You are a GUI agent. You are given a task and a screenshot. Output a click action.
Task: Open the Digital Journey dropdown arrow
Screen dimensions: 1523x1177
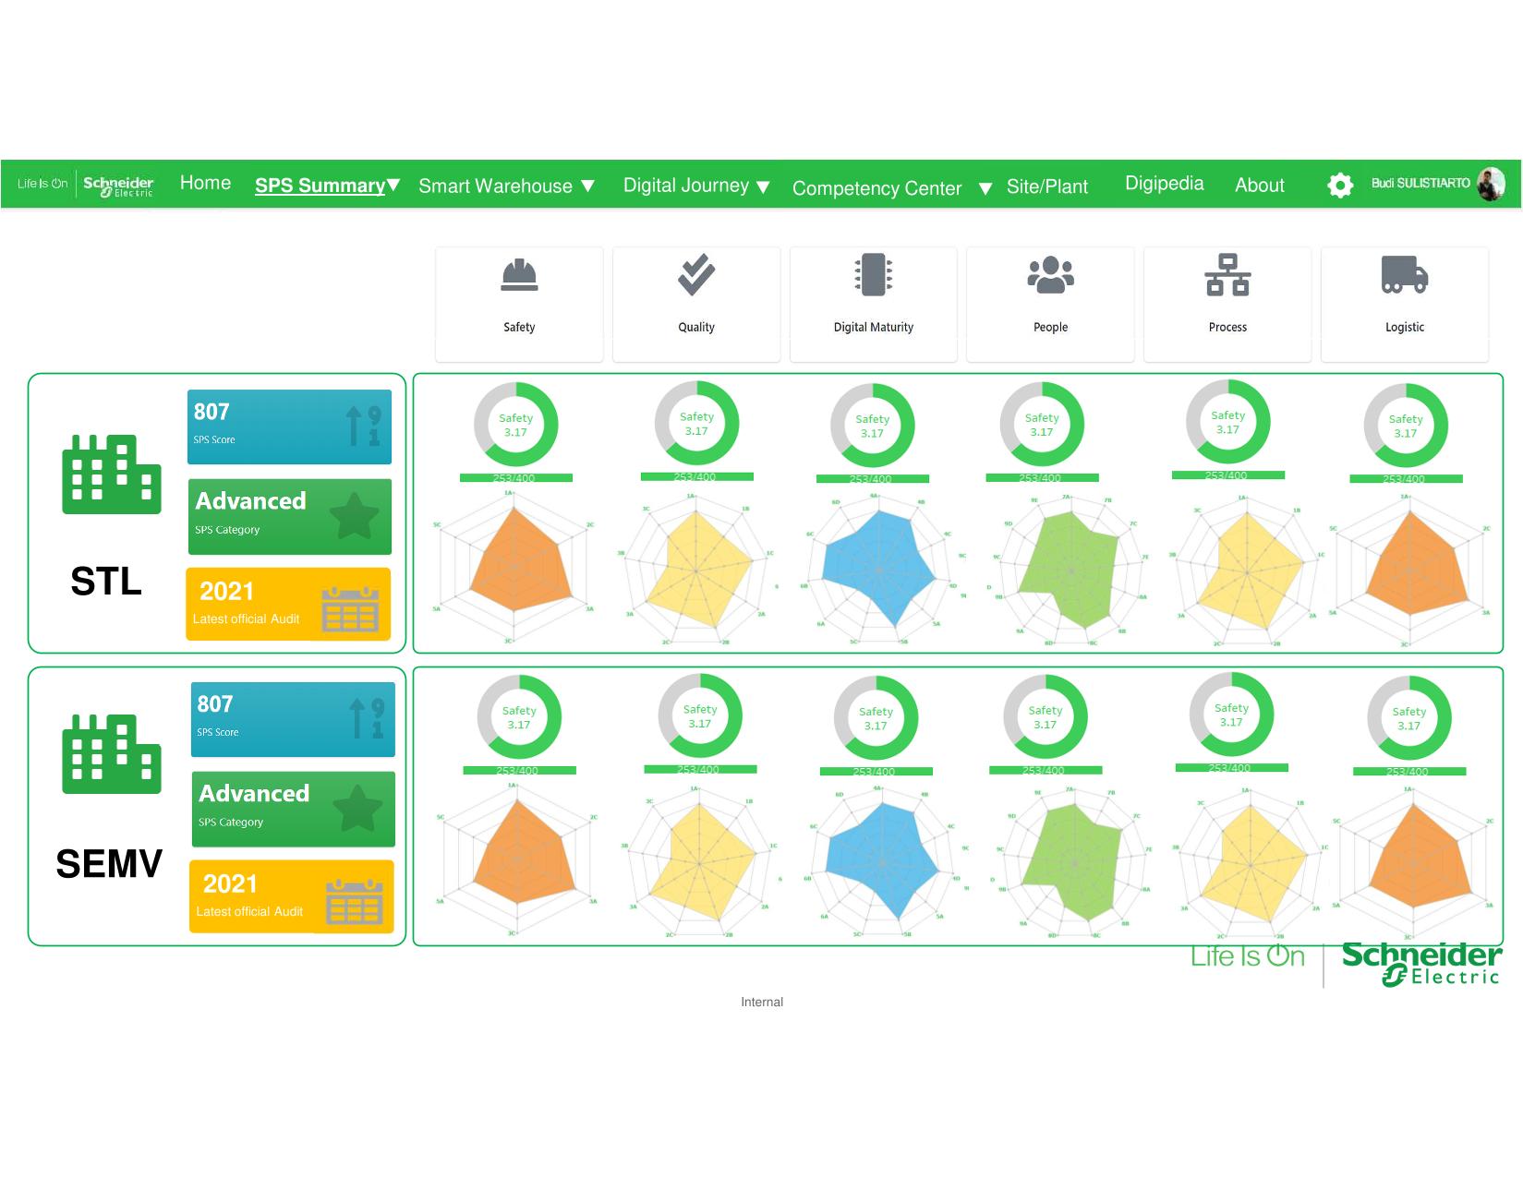tap(763, 186)
